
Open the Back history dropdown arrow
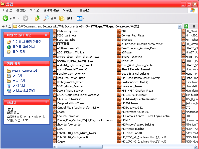(x=18, y=18)
